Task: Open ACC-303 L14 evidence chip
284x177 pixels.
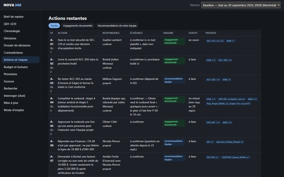Action: (213, 80)
